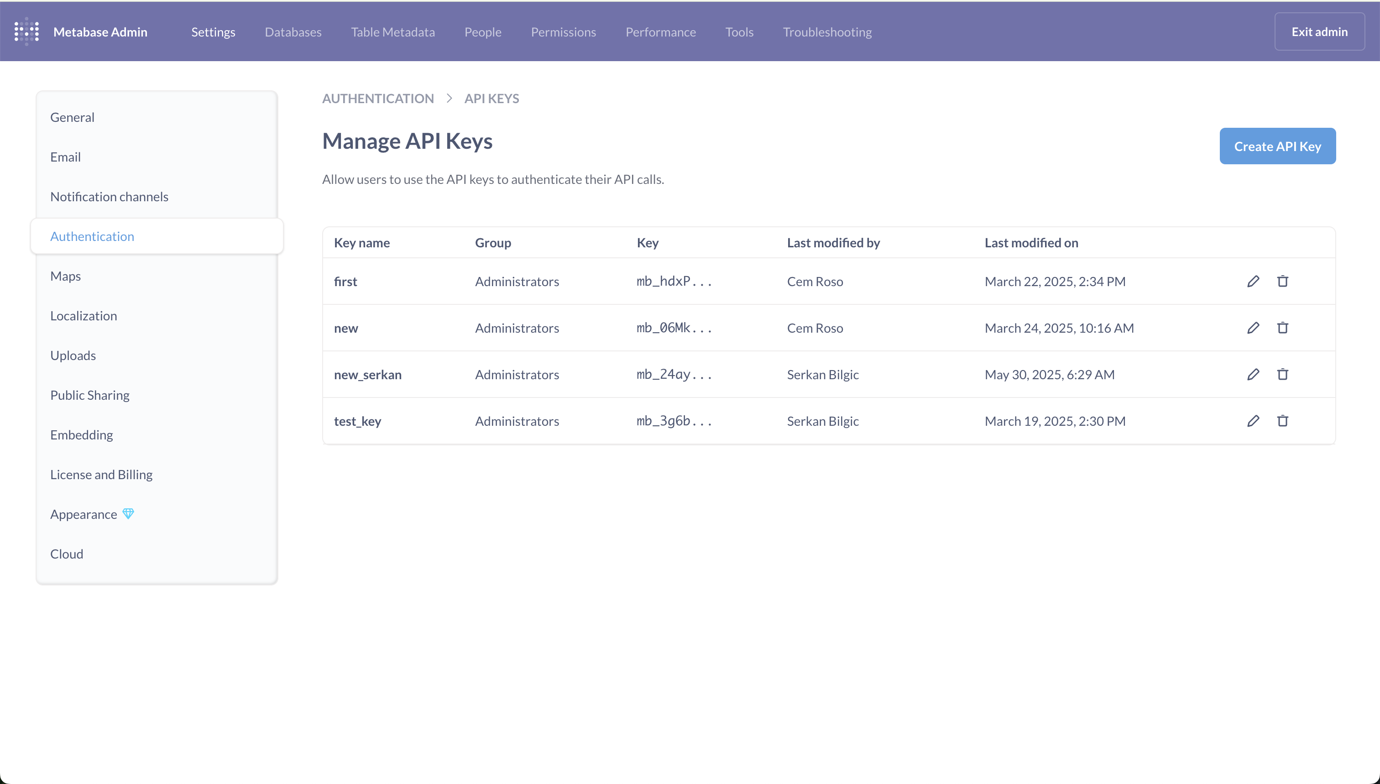Delete the 'test_key' API key
Viewport: 1380px width, 784px height.
point(1282,421)
